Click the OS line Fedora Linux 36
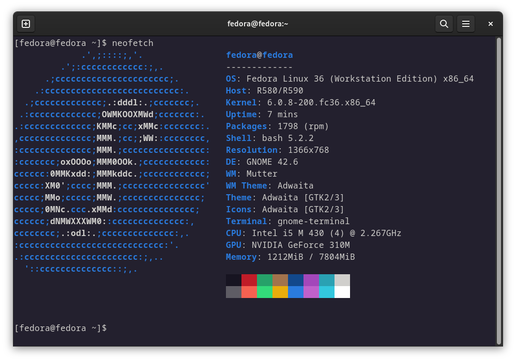This screenshot has height=361, width=516. click(x=350, y=79)
